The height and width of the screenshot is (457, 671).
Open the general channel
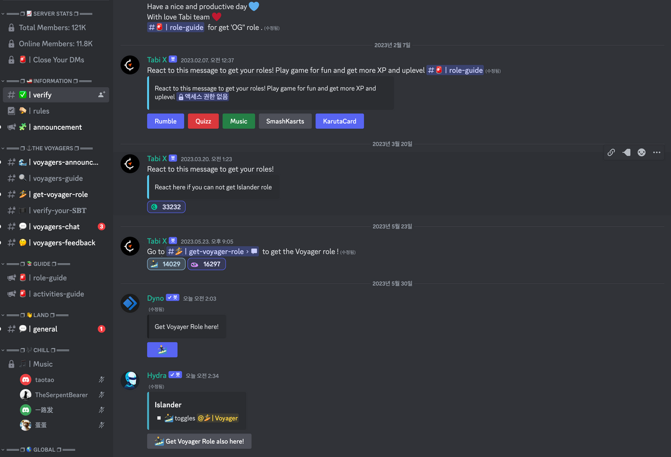[56, 329]
